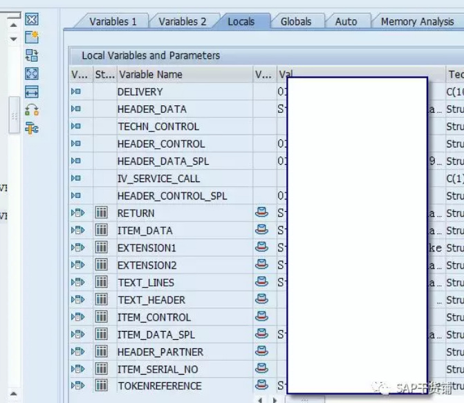Viewport: 464px width, 403px height.
Task: Click the Variable Name column header
Action: 185,74
